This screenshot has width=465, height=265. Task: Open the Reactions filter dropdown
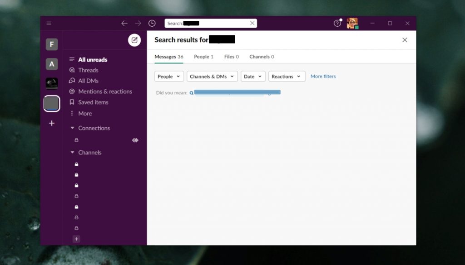[x=286, y=76]
